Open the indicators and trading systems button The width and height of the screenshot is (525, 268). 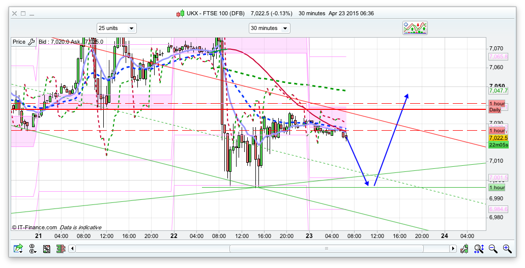point(415,28)
